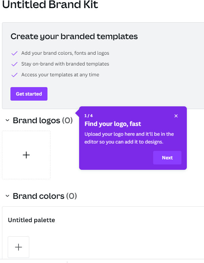Close the Find your logo tooltip
Screen dimensions: 204x263
(176, 116)
